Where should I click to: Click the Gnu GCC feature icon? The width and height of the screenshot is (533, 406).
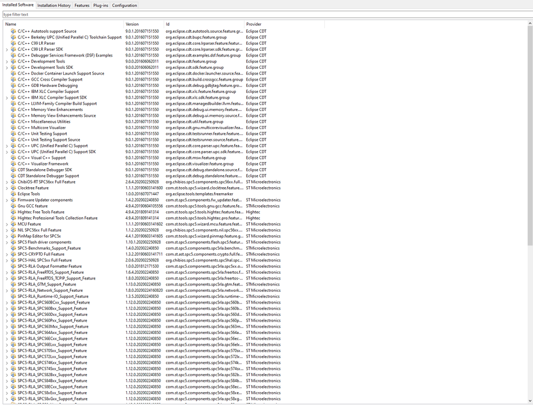(13, 206)
